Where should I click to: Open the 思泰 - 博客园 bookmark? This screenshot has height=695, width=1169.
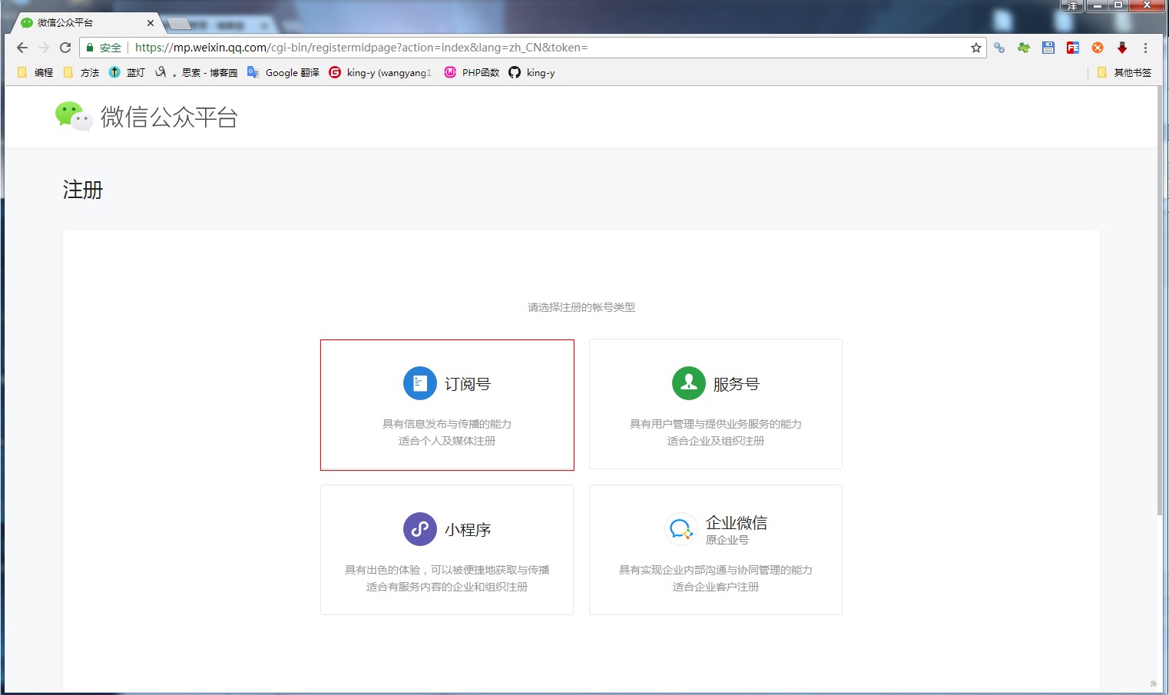tap(197, 72)
